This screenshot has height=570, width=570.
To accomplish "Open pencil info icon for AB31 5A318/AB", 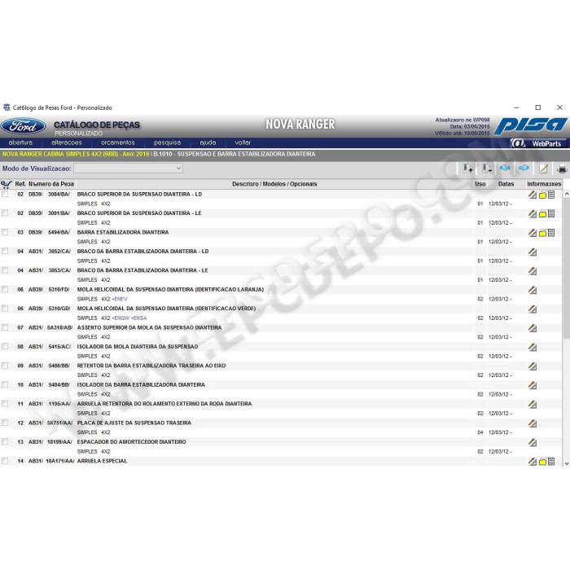I will [x=533, y=328].
